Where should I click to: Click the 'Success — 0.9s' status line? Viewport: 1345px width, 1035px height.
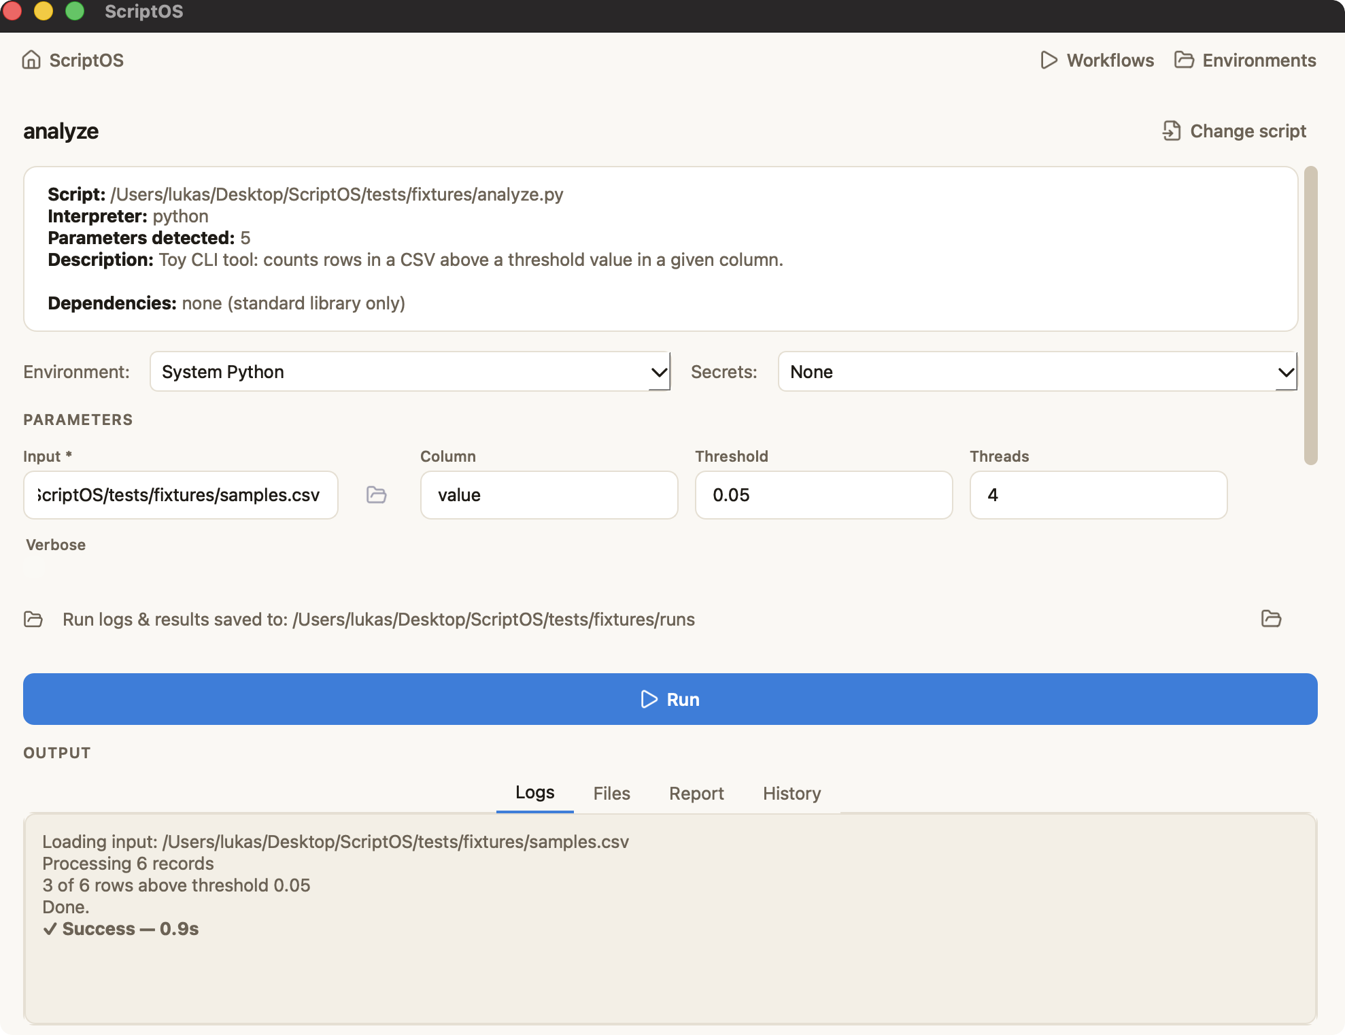click(x=120, y=929)
